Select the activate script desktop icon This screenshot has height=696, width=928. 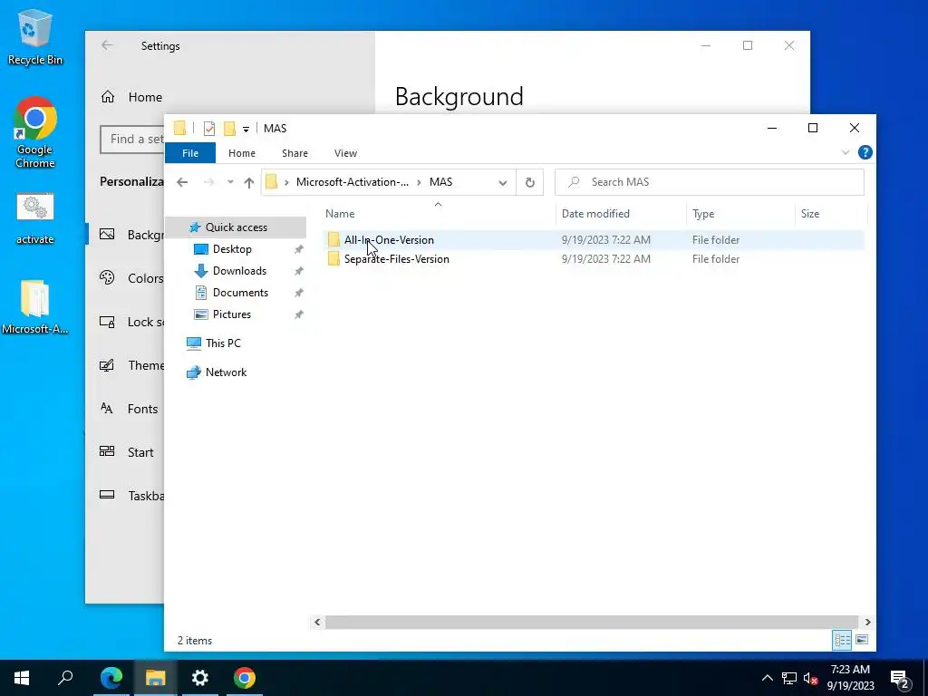click(x=35, y=219)
